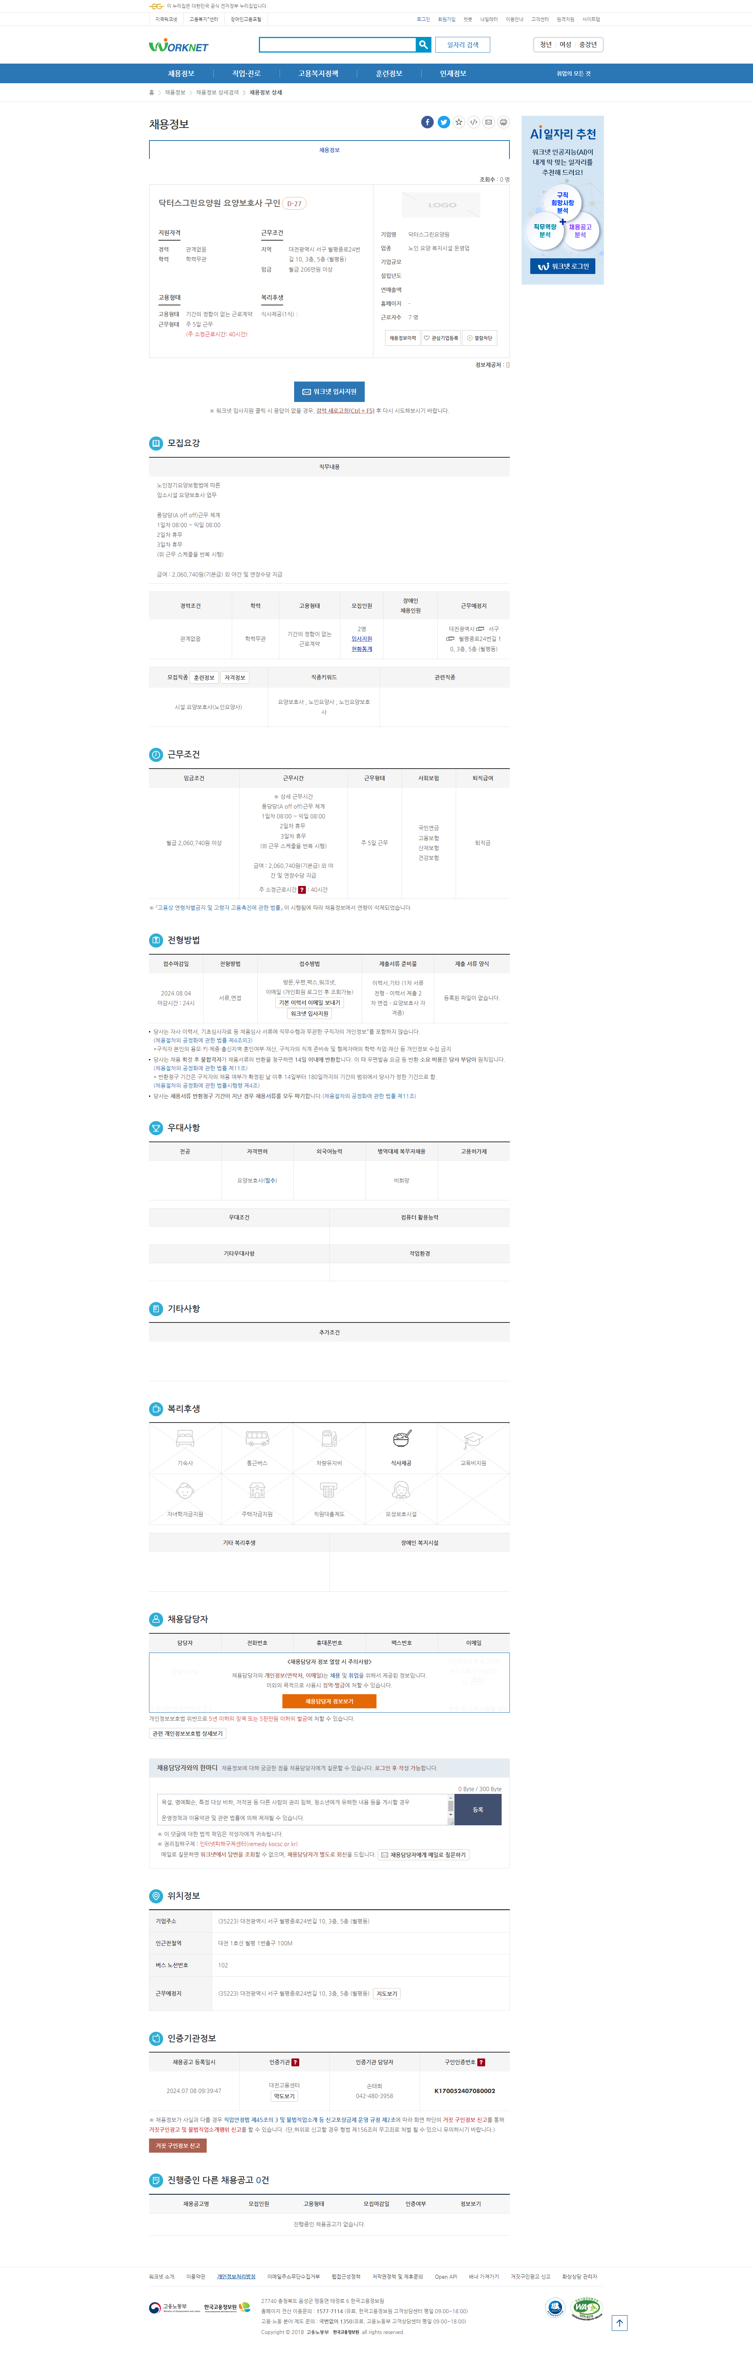
Task: Click the 중장년 audience link
Action: [587, 45]
